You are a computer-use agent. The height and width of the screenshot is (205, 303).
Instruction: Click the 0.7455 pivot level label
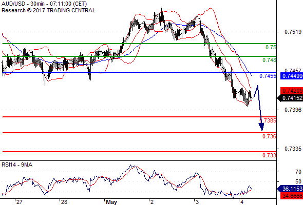[x=268, y=76]
